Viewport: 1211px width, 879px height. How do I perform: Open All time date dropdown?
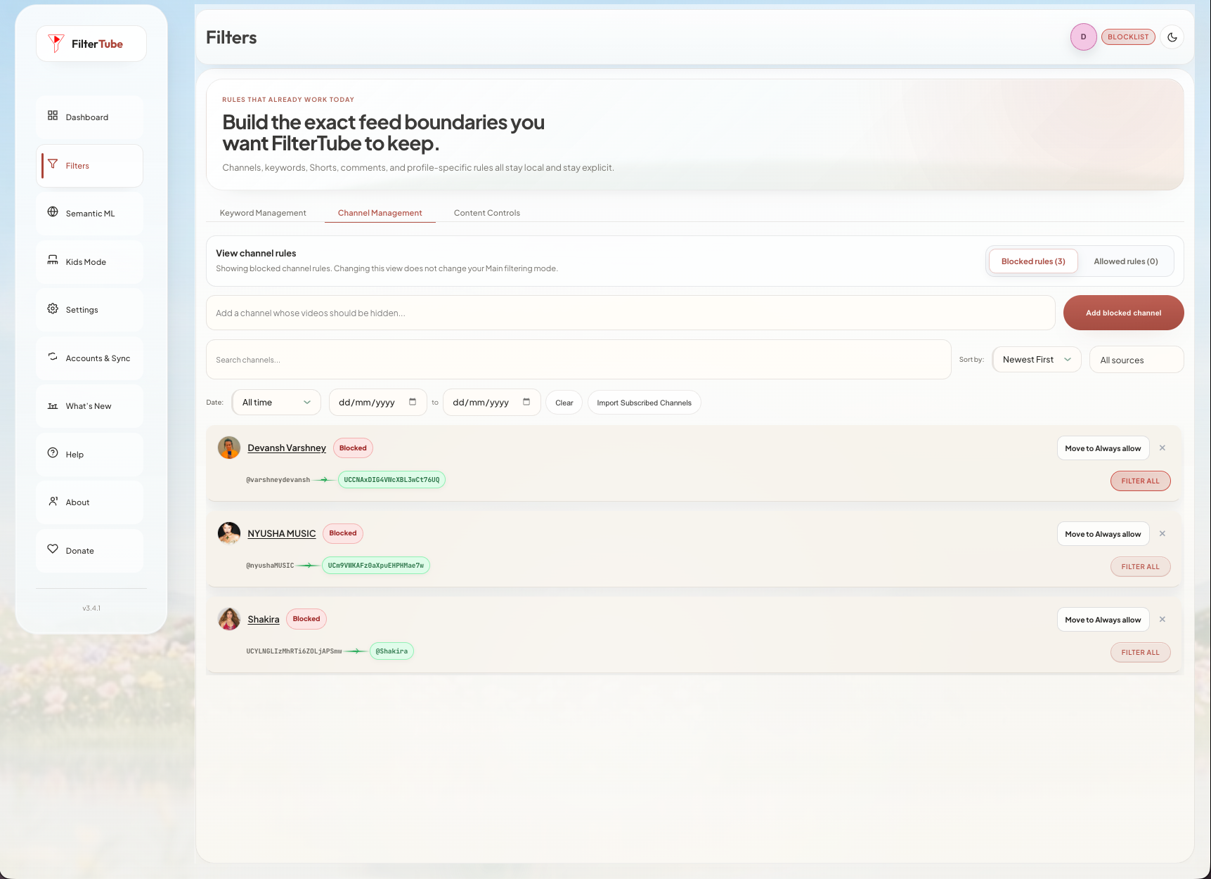point(276,403)
